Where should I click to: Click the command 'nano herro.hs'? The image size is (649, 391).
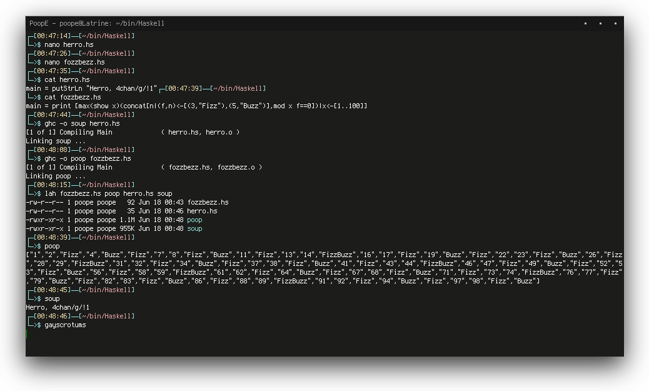click(69, 45)
